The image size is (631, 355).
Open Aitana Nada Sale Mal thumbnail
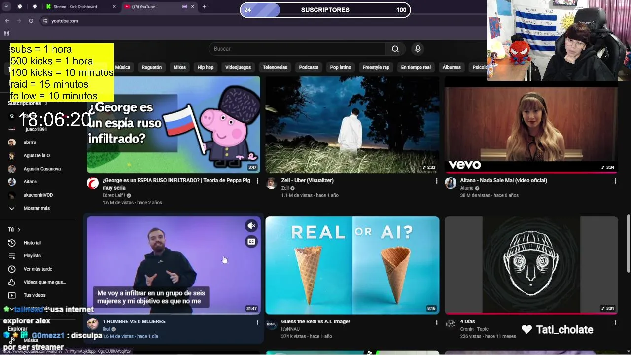(531, 125)
